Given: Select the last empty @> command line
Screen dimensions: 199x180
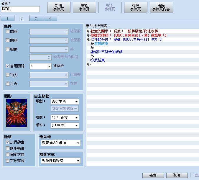Looking at the screenshot, I should point(143,64).
